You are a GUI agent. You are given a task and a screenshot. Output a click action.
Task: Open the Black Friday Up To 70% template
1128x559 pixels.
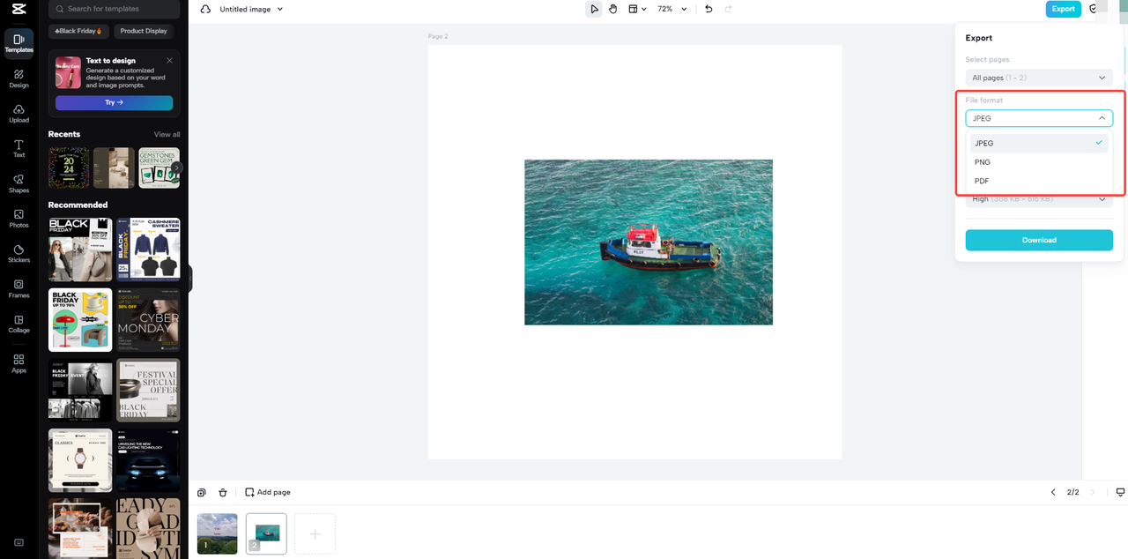(x=80, y=320)
